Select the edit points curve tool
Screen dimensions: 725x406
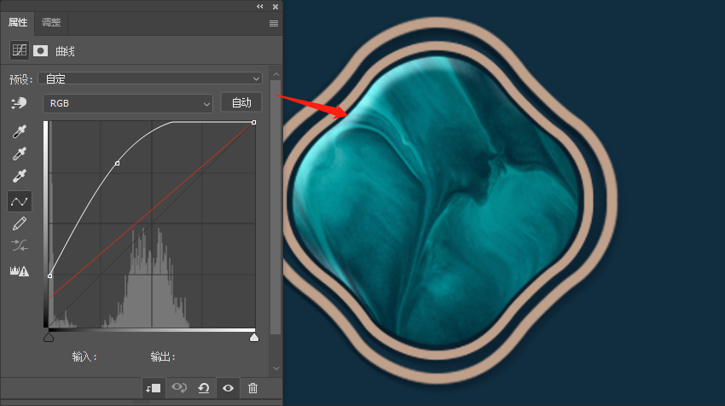coord(19,201)
